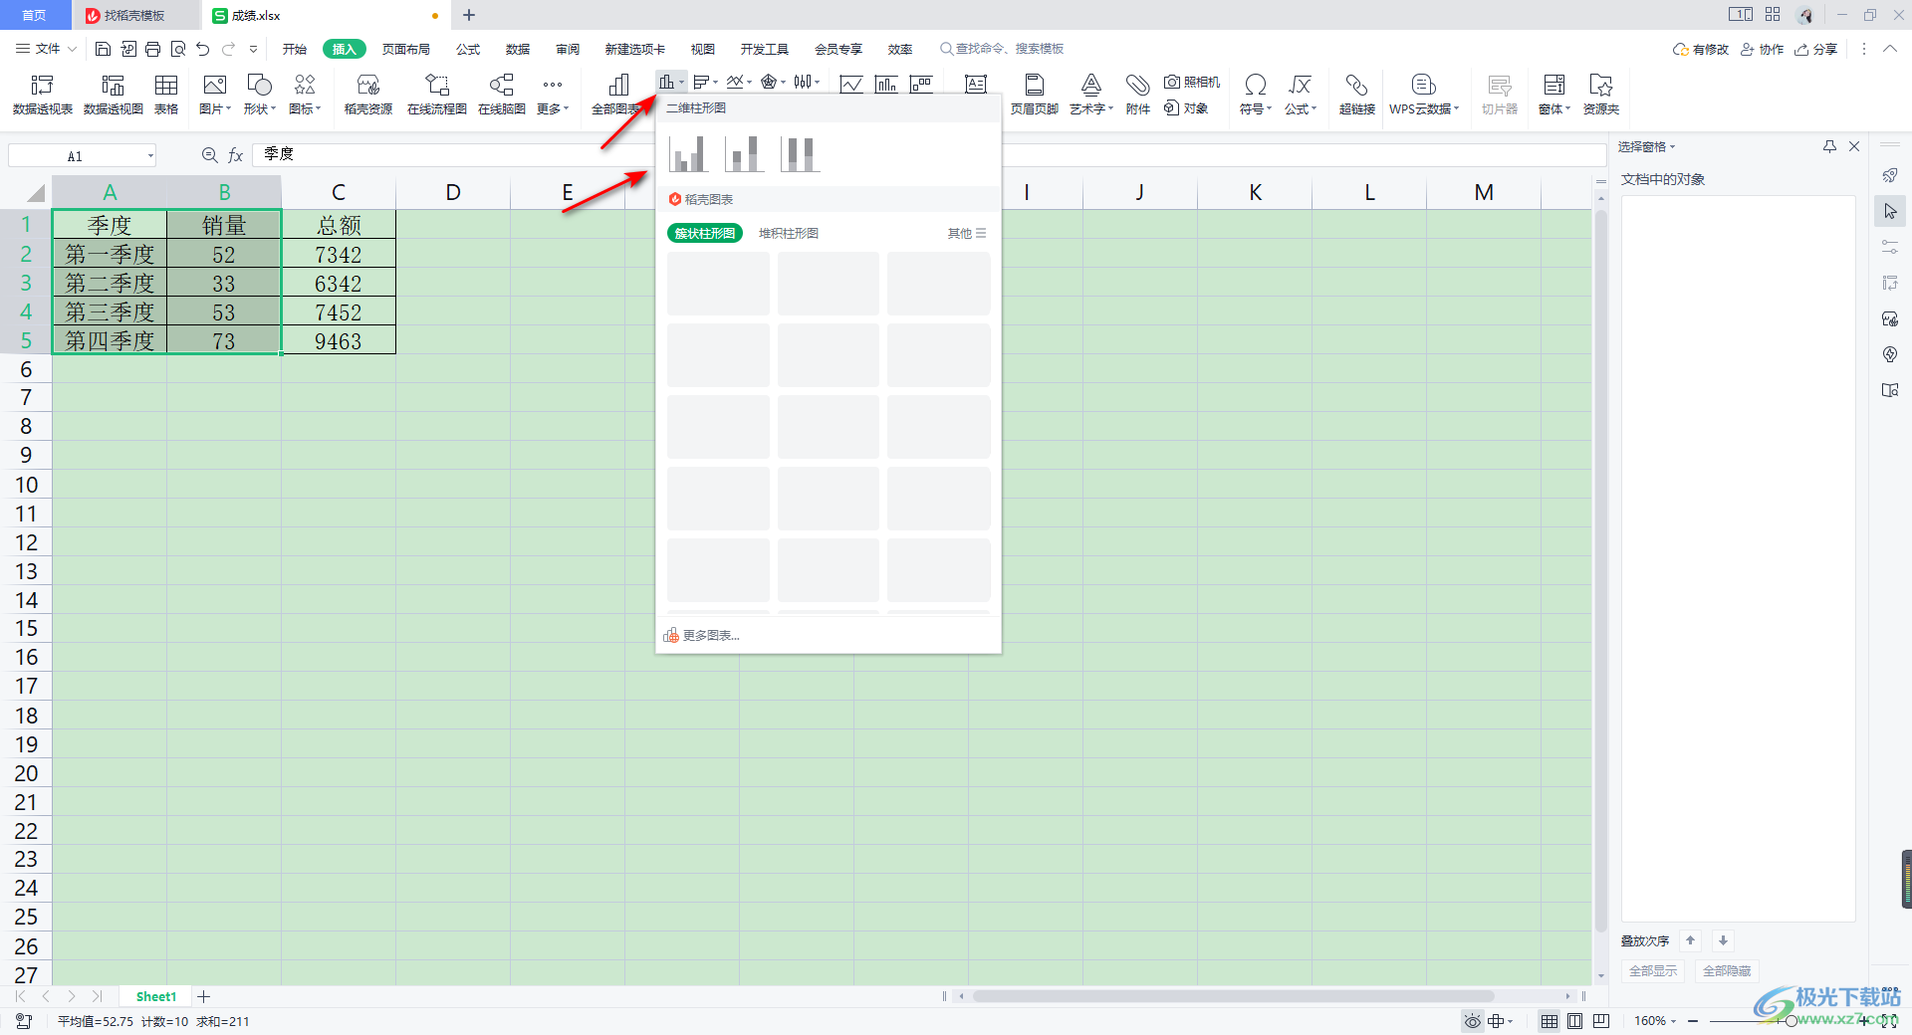Open the insert function fx button
1912x1035 pixels.
click(x=236, y=155)
